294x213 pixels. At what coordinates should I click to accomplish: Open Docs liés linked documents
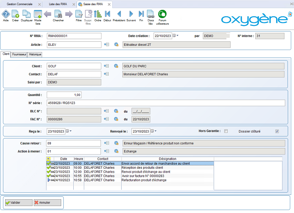coord(150,14)
